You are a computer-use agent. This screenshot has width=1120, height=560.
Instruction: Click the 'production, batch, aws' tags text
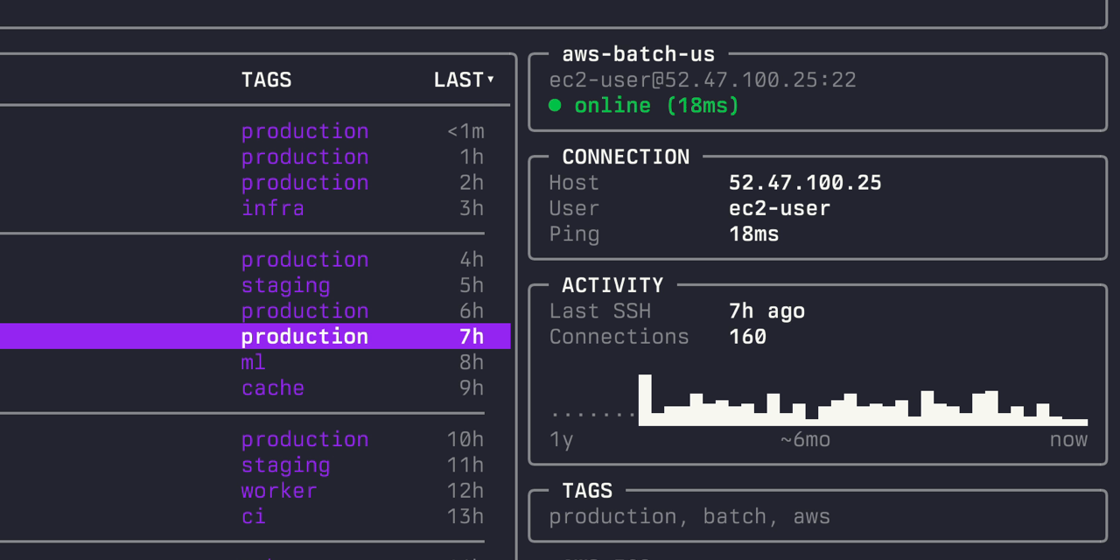pyautogui.click(x=689, y=517)
